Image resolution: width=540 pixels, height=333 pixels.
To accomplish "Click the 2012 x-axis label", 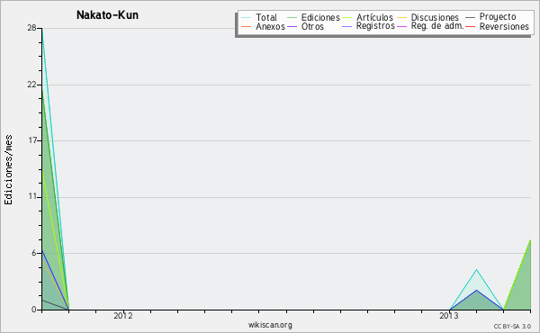I will coord(123,315).
